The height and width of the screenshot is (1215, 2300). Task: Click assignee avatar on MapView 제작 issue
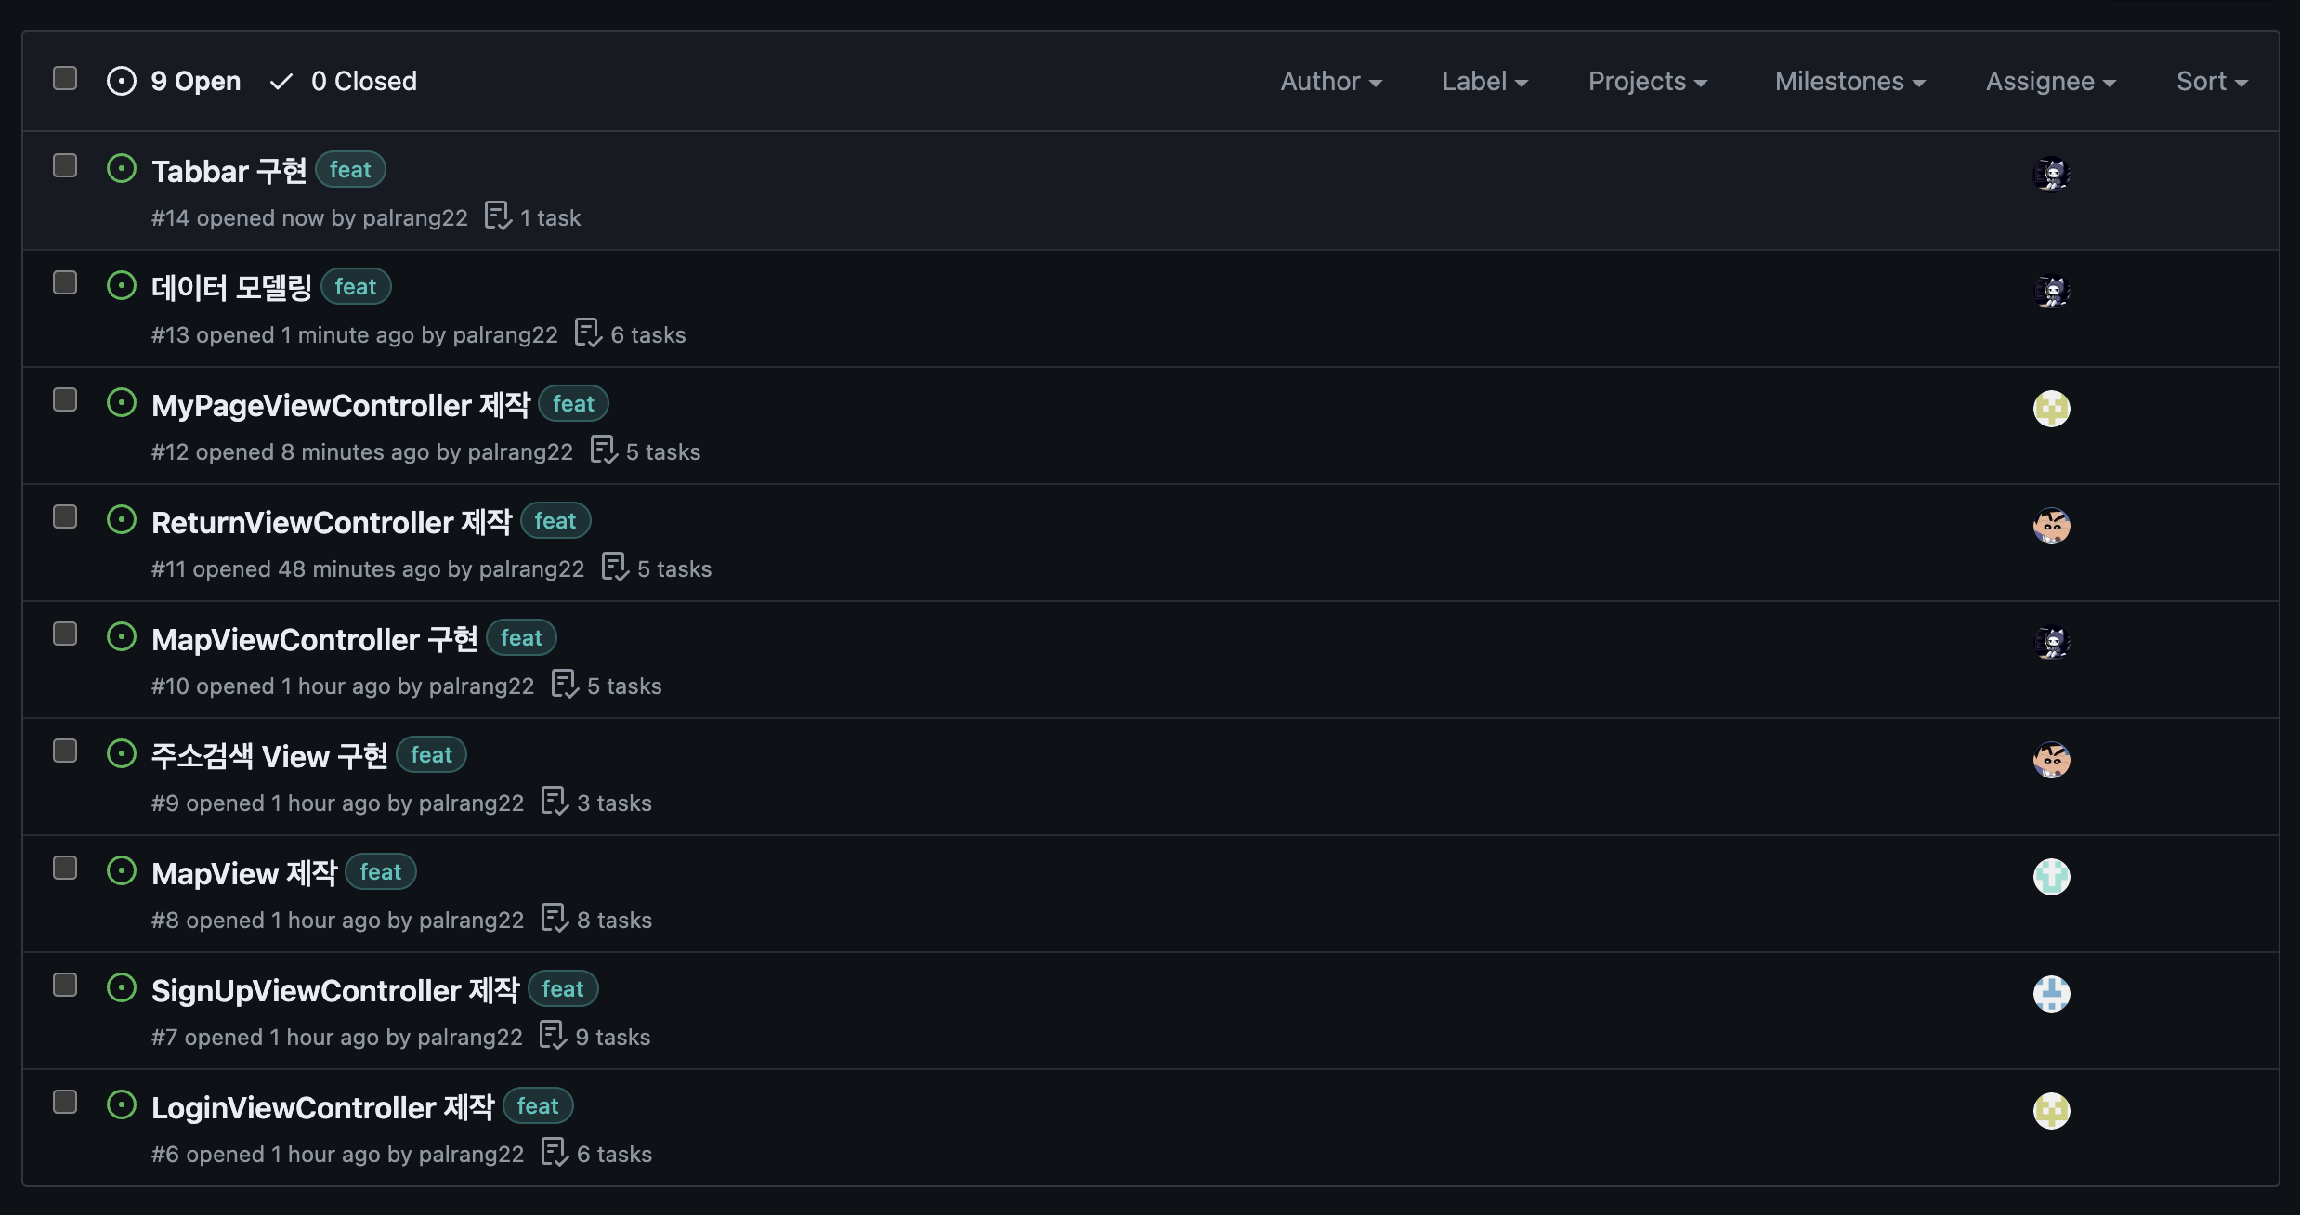click(x=2051, y=877)
